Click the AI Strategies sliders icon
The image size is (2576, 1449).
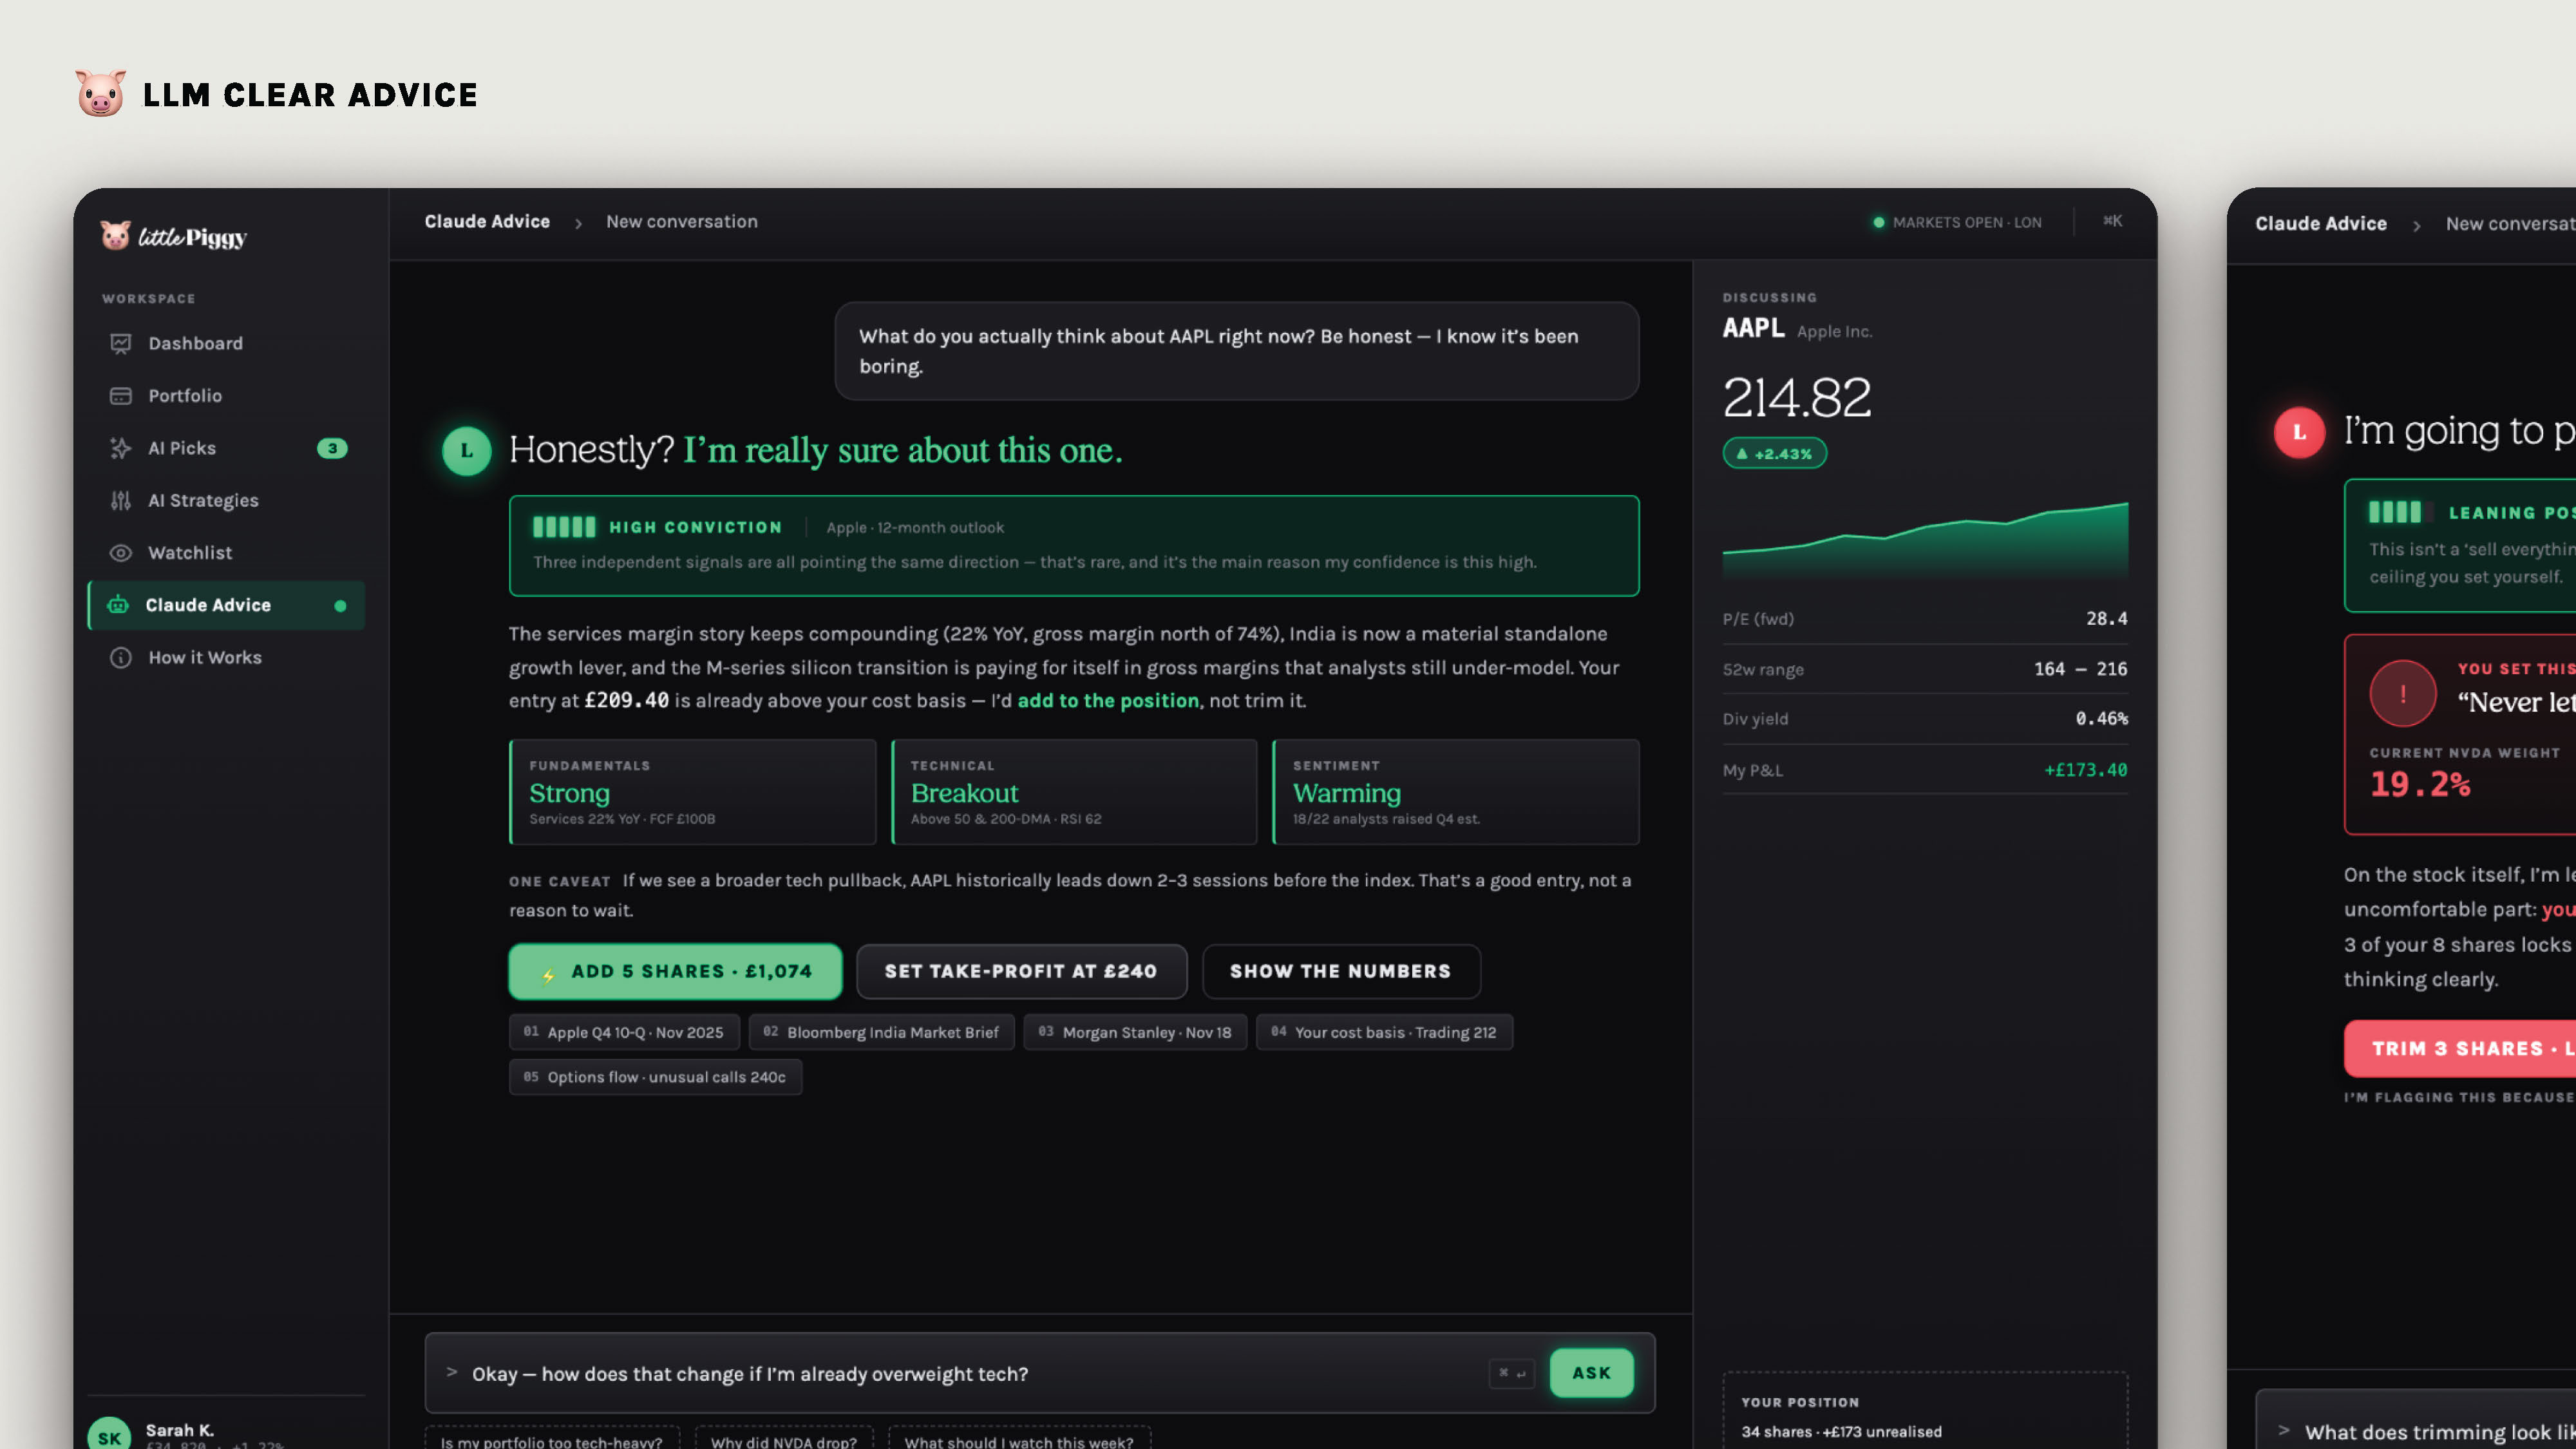[x=121, y=500]
